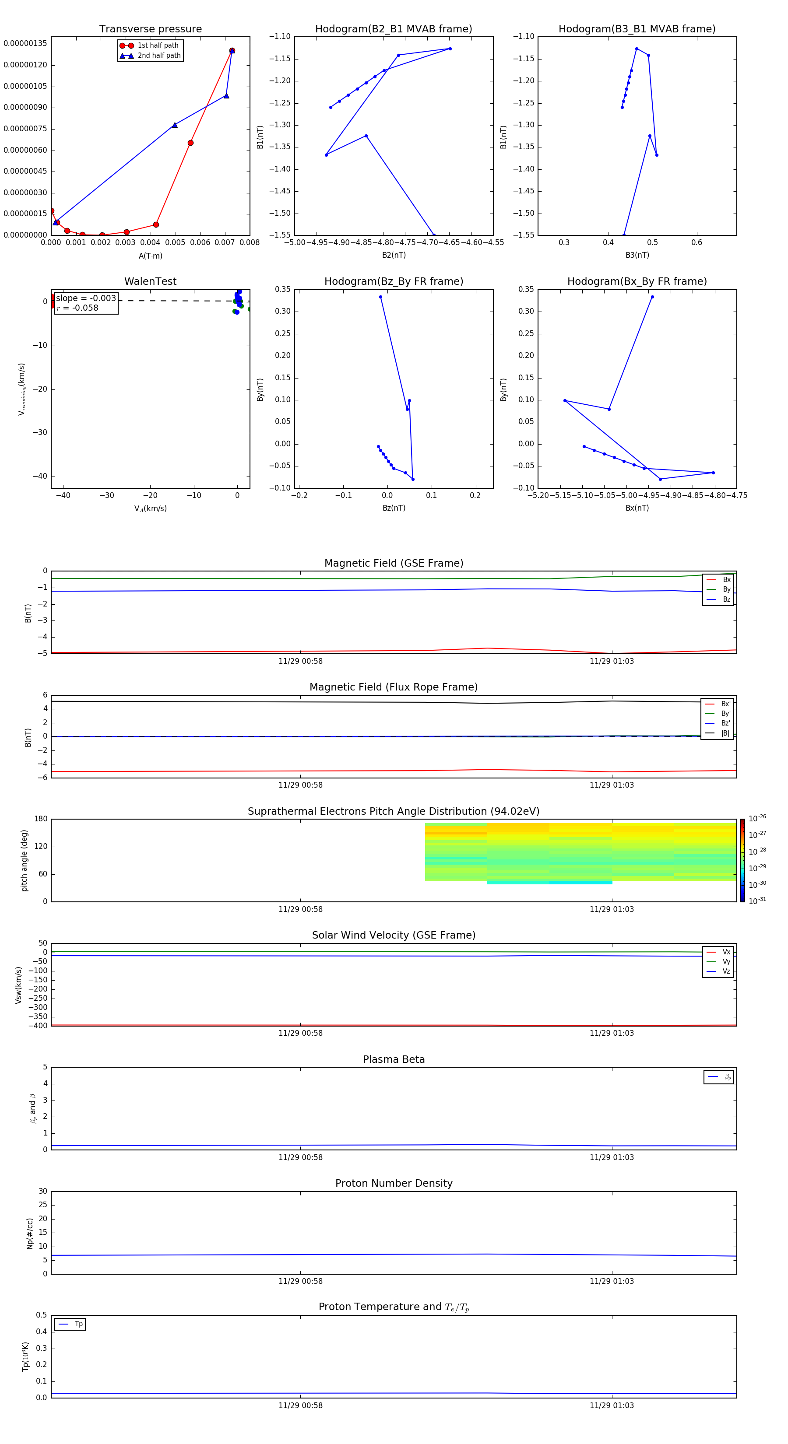
Task: Click the By' legend entry in the flux rope plot
Action: (x=718, y=714)
